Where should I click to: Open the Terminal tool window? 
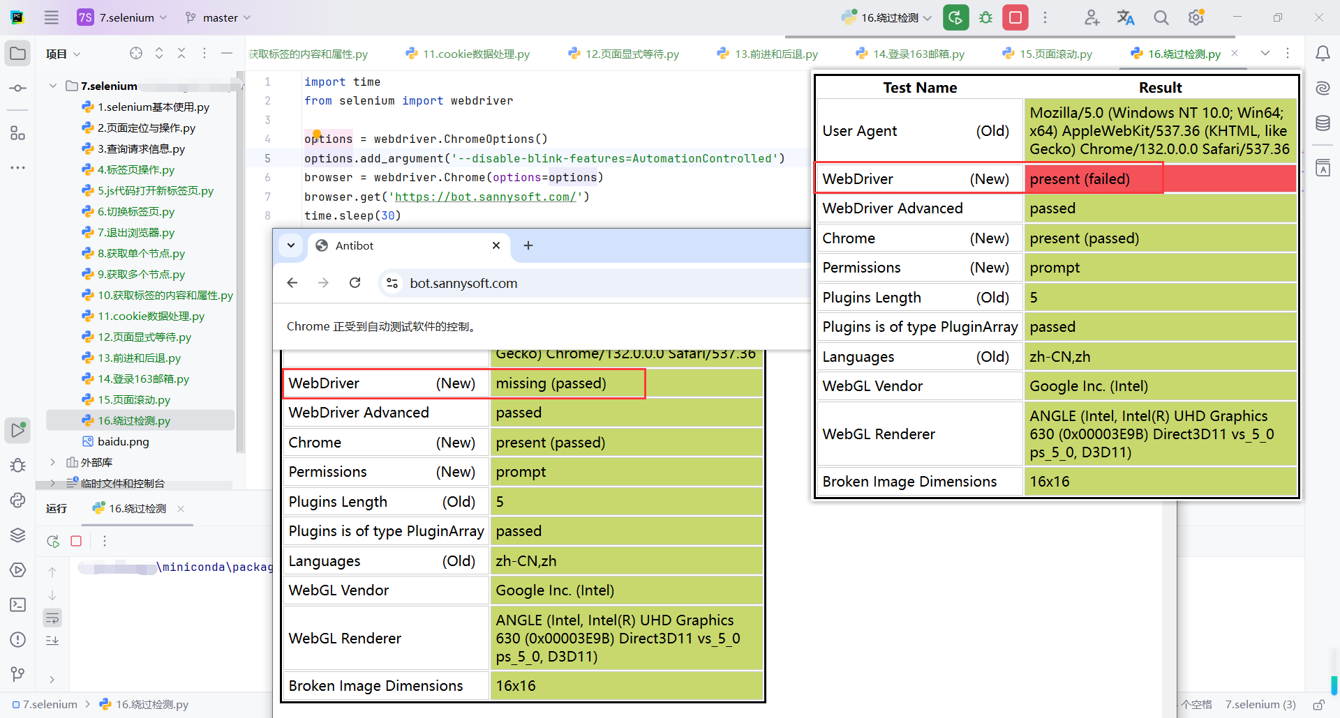[18, 604]
